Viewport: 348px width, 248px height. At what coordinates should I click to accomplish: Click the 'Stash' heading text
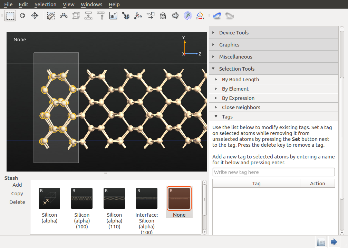(11, 178)
